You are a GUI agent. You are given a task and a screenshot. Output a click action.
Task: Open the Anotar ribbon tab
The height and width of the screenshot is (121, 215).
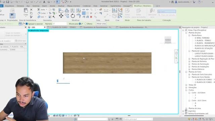(x=52, y=6)
